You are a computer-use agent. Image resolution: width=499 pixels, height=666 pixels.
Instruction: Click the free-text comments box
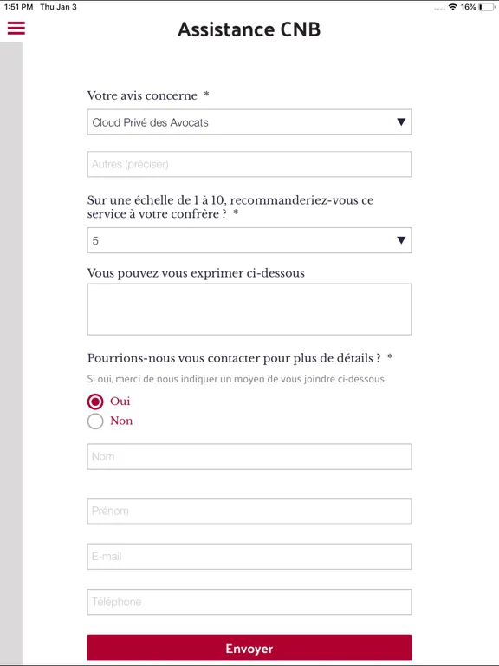pos(249,310)
